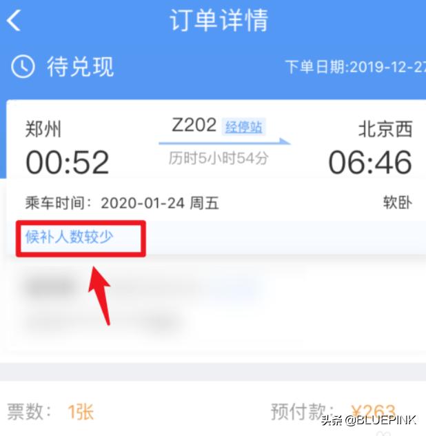Click the blurred passenger name area
The image size is (426, 436).
[50, 286]
